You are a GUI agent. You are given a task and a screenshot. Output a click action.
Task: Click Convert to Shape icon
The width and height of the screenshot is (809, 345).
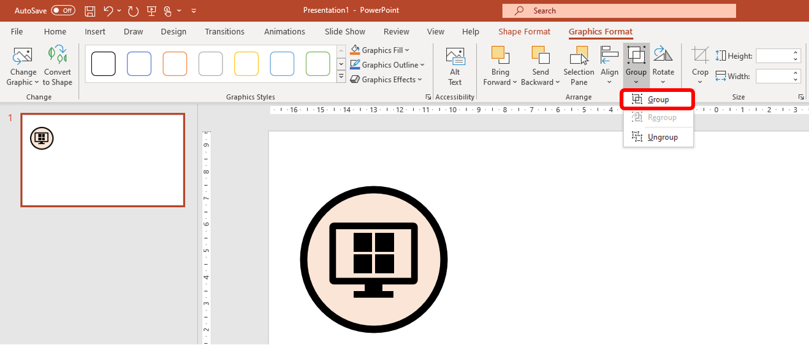(x=58, y=56)
